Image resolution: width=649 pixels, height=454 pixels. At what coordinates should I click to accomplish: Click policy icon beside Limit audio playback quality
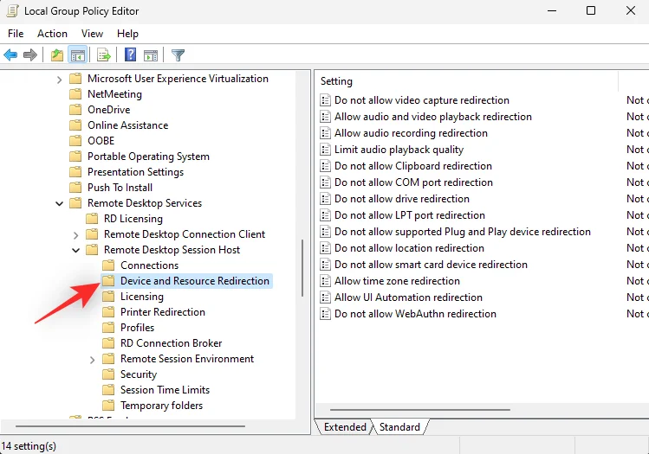(325, 150)
